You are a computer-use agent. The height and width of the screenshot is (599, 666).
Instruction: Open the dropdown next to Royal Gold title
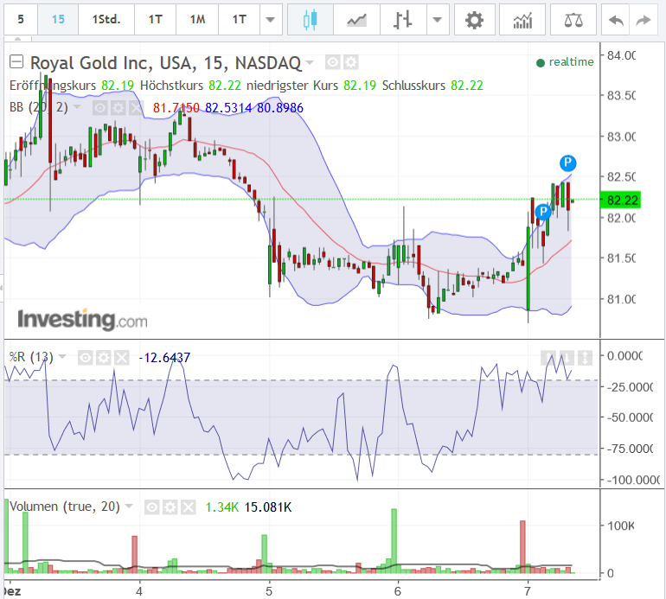(310, 62)
